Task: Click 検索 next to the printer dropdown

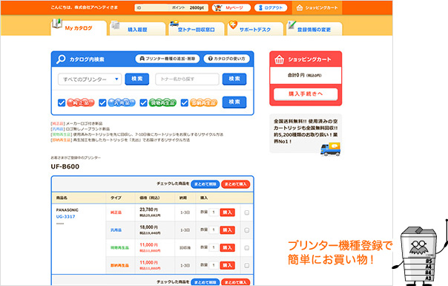Action: coord(137,79)
